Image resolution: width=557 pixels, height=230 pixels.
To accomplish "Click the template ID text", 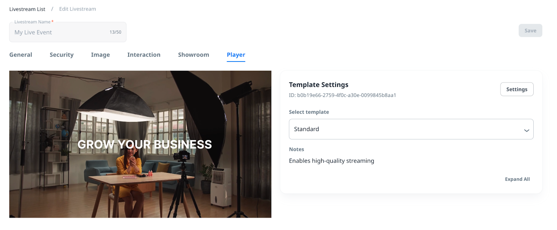I will pos(342,95).
